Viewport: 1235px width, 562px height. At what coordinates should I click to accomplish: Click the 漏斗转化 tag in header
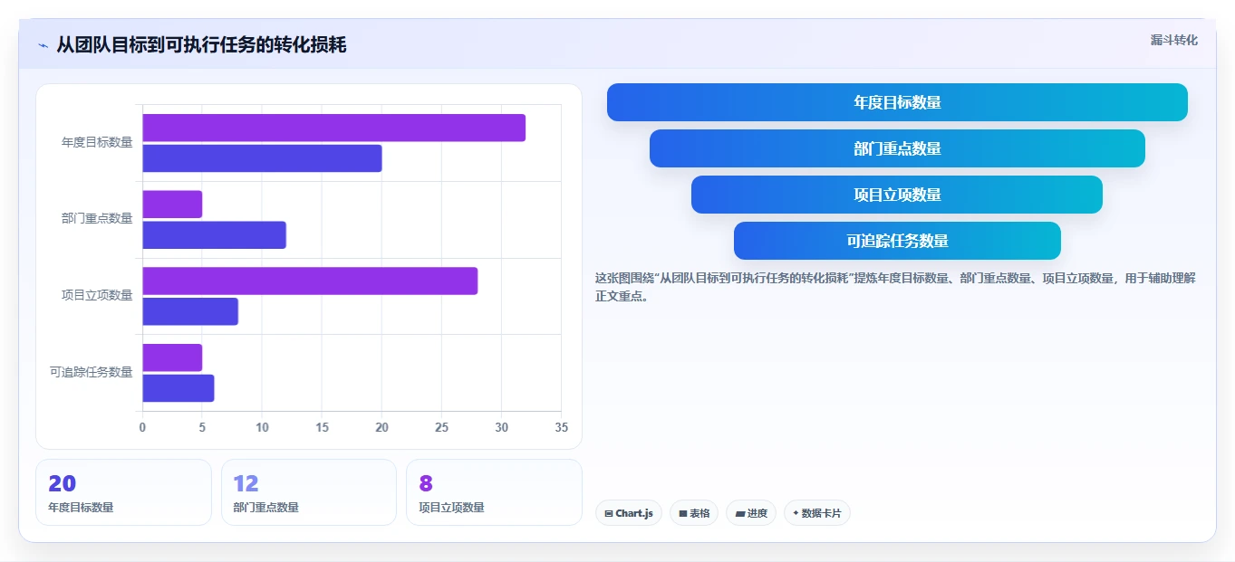tap(1174, 40)
